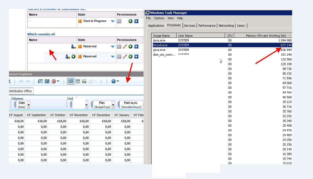Click the 14`September column header
The image size is (313, 179).
point(36,115)
